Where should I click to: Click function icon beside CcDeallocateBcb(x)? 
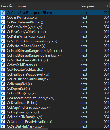coord(3,103)
